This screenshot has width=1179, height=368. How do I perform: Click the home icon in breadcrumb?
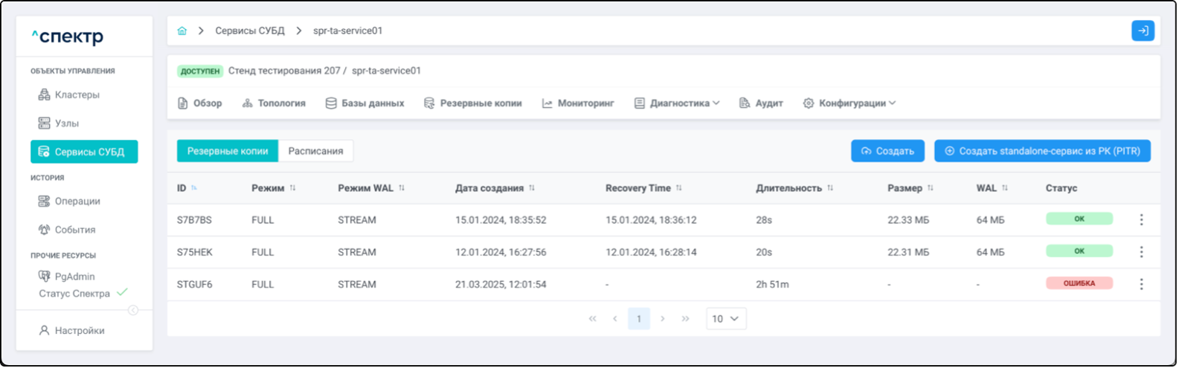pyautogui.click(x=182, y=30)
